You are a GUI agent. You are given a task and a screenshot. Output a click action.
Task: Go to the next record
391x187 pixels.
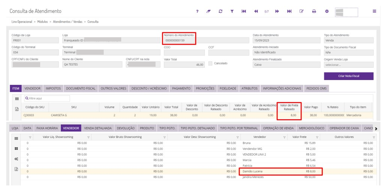277,12
